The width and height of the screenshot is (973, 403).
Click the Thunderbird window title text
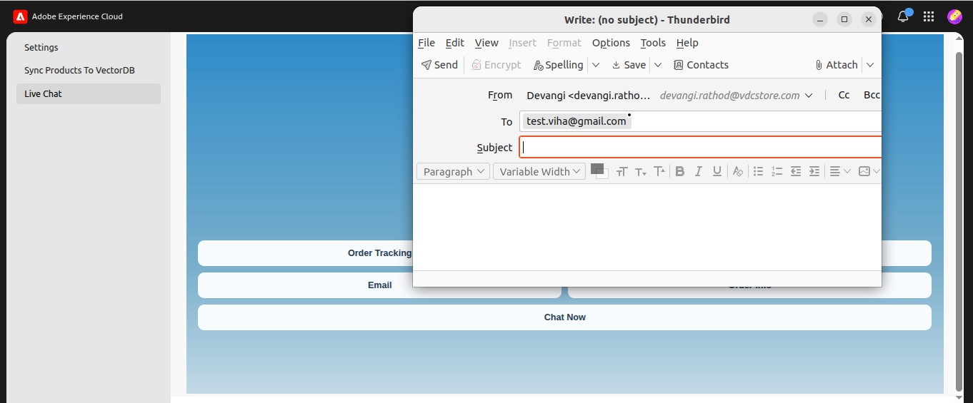(647, 20)
